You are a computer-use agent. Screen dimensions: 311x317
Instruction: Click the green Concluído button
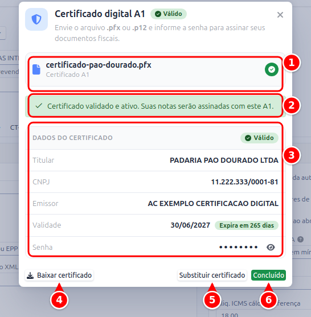point(268,275)
